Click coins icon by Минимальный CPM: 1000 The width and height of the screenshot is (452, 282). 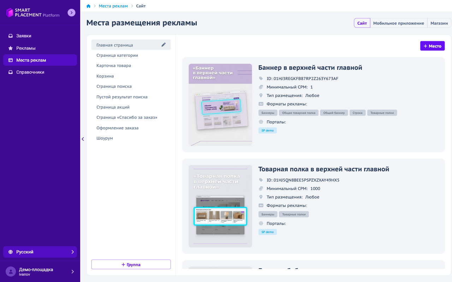click(x=261, y=189)
